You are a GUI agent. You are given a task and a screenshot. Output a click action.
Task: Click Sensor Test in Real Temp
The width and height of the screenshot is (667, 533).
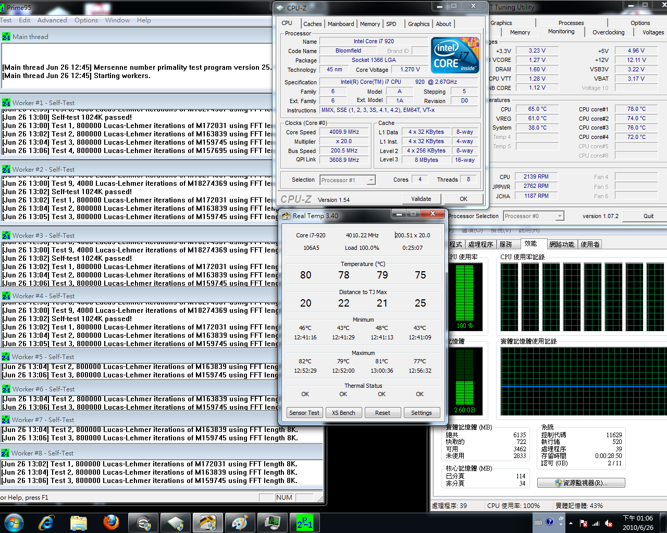(304, 413)
